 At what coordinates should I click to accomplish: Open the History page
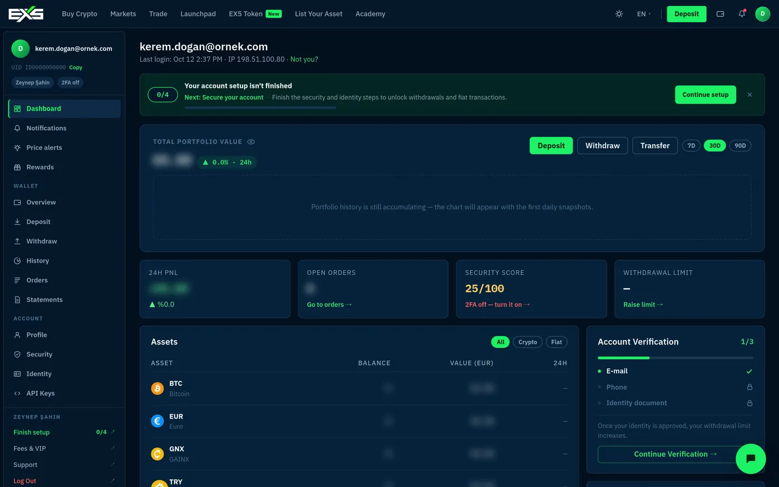65,260
